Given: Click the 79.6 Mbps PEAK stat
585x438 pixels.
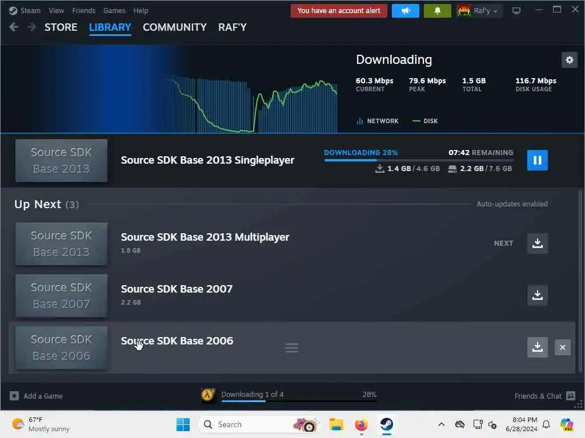Looking at the screenshot, I should coord(427,84).
